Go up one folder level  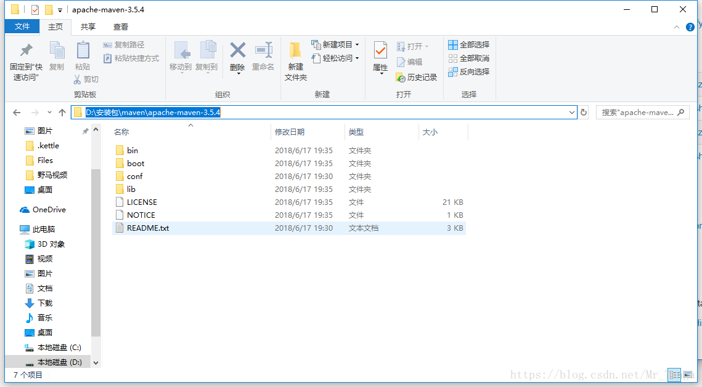(62, 113)
